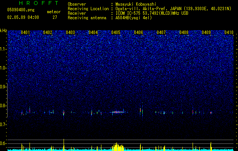
Task: Click the 0404 time marker
Action: click(93, 32)
